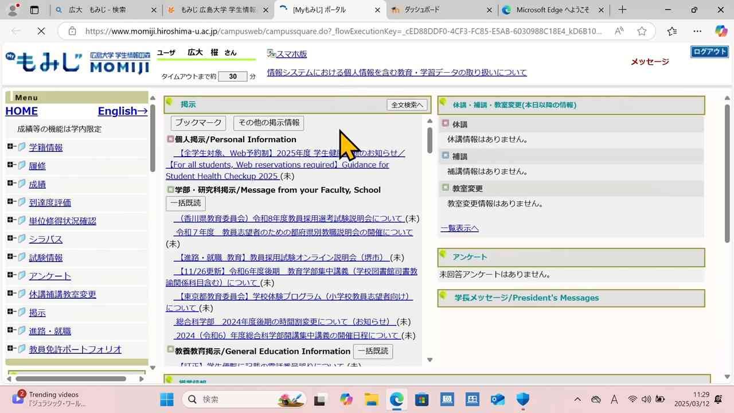Screen dimensions: 734x413
Task: Switch to ダッシュボード tab
Action: tap(442, 10)
